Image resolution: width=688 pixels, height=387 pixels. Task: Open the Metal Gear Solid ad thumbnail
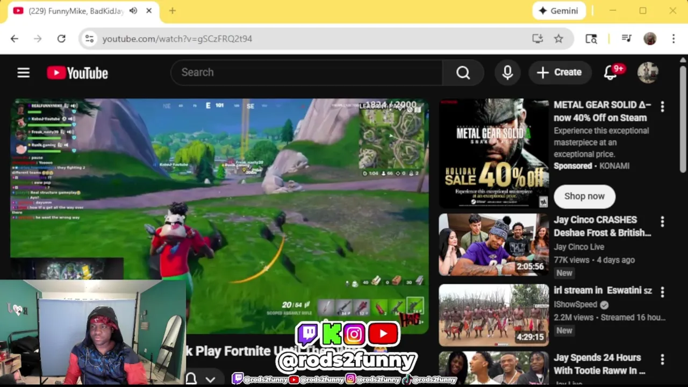(x=494, y=153)
